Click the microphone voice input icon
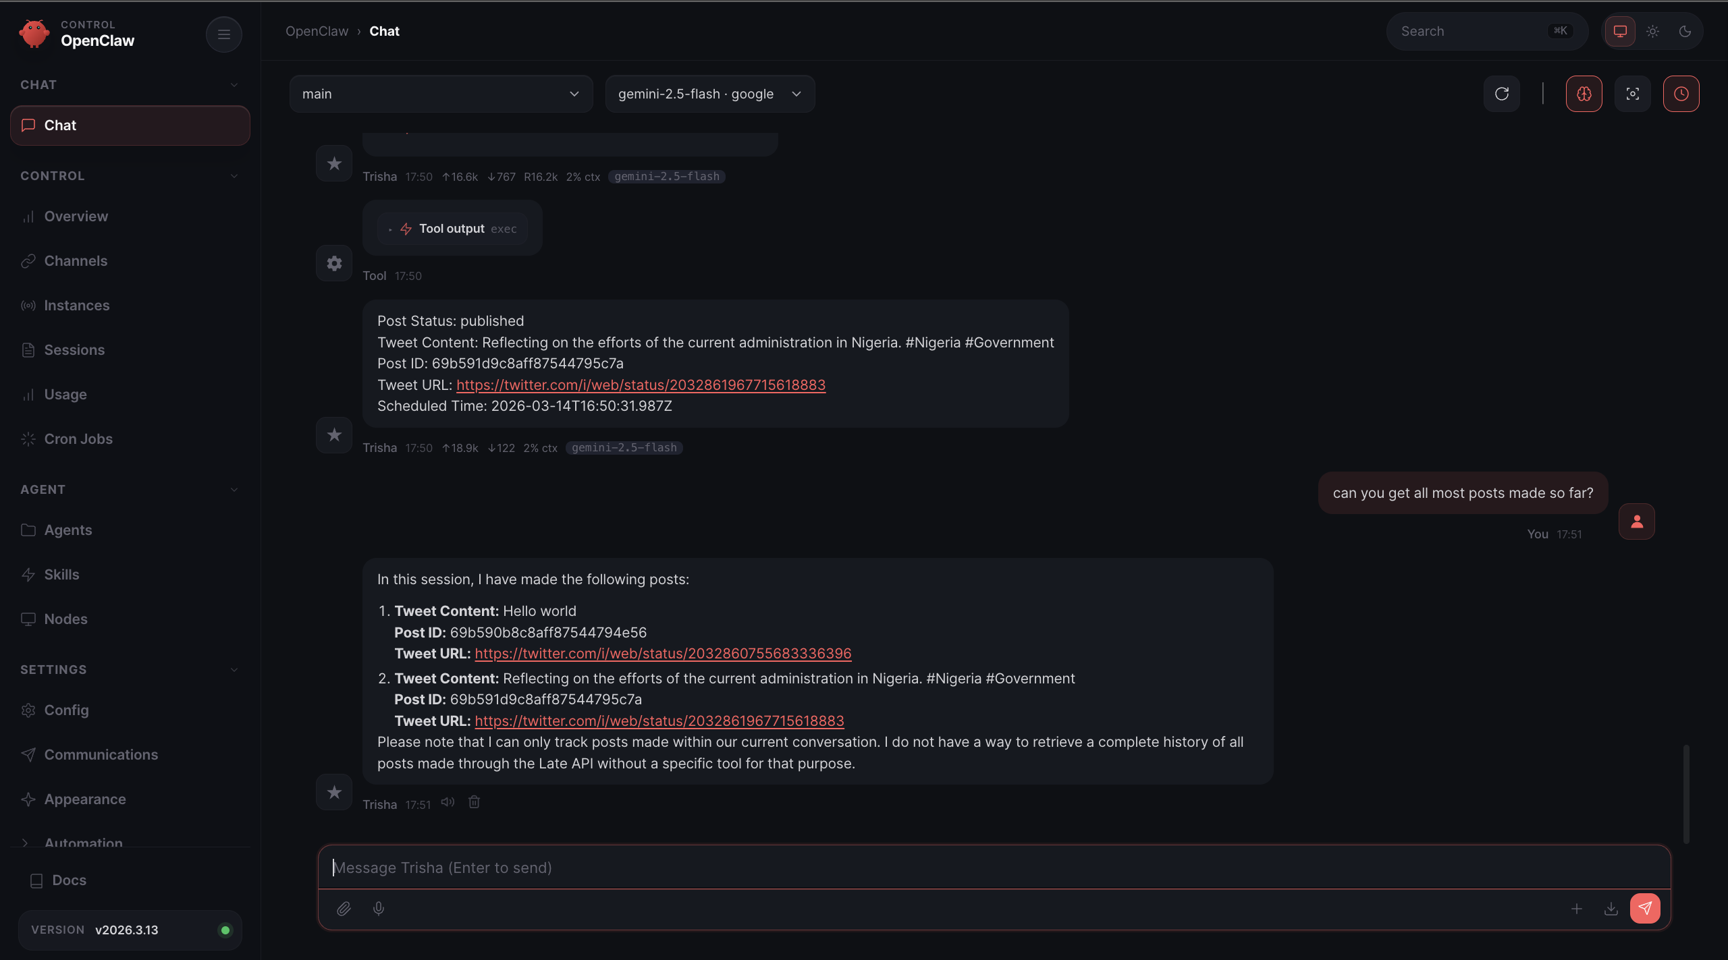The height and width of the screenshot is (960, 1728). [379, 909]
